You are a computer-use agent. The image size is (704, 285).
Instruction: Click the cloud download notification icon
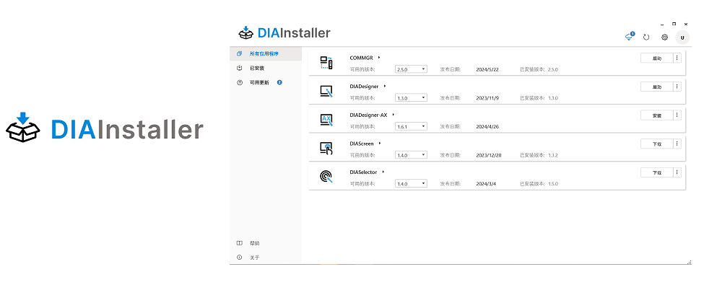pyautogui.click(x=630, y=37)
